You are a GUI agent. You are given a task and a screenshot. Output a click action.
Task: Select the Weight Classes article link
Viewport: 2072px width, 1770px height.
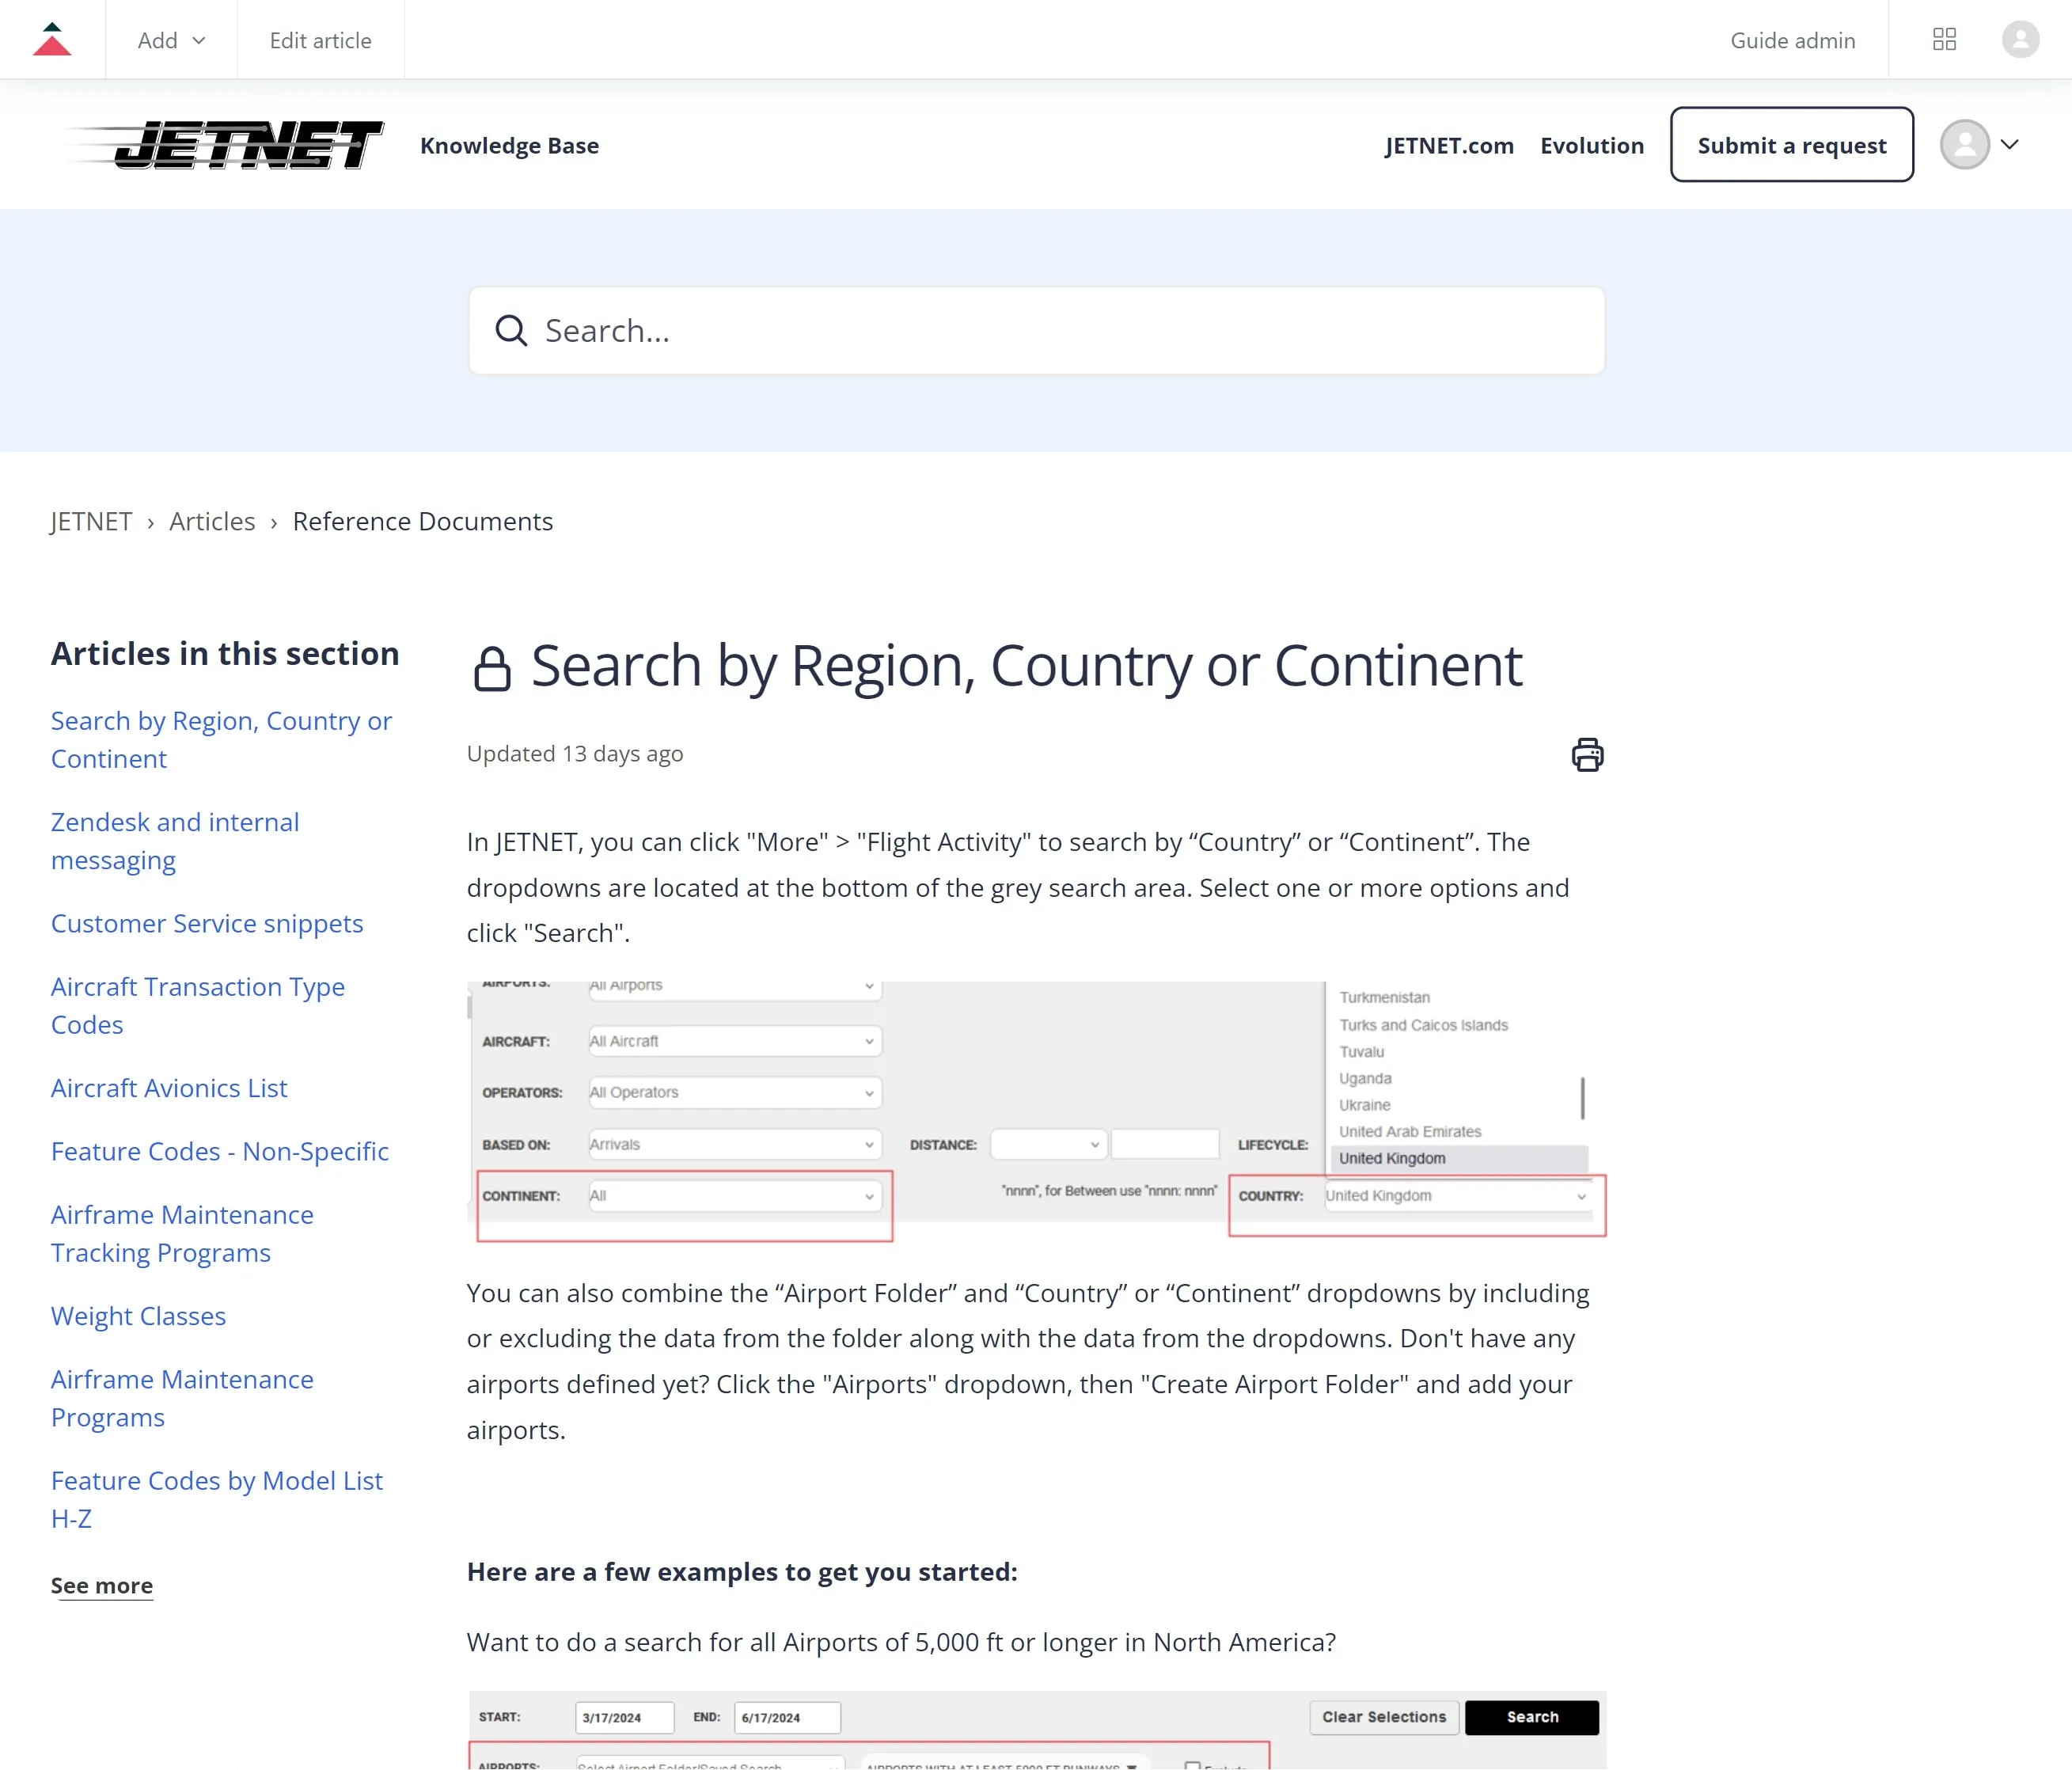[139, 1315]
